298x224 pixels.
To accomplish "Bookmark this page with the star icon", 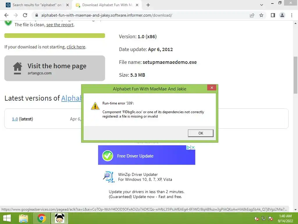I will (261, 15).
